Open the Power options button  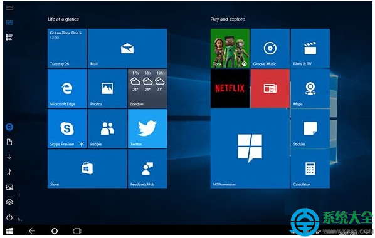pyautogui.click(x=9, y=217)
